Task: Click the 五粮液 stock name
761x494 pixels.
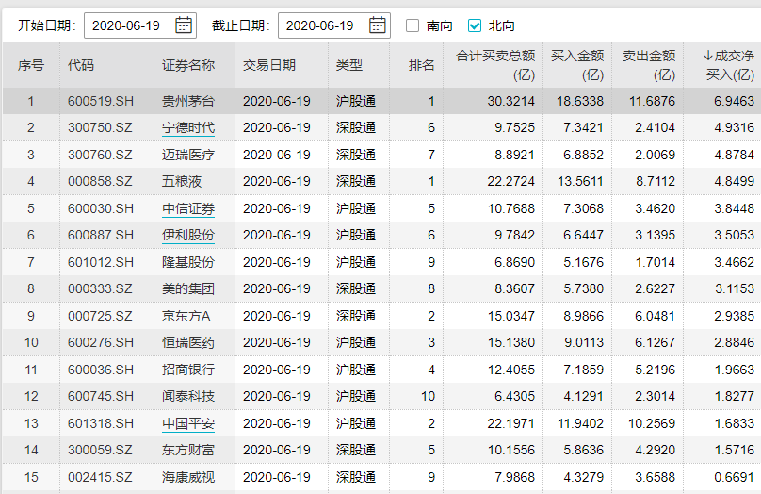Action: [182, 181]
